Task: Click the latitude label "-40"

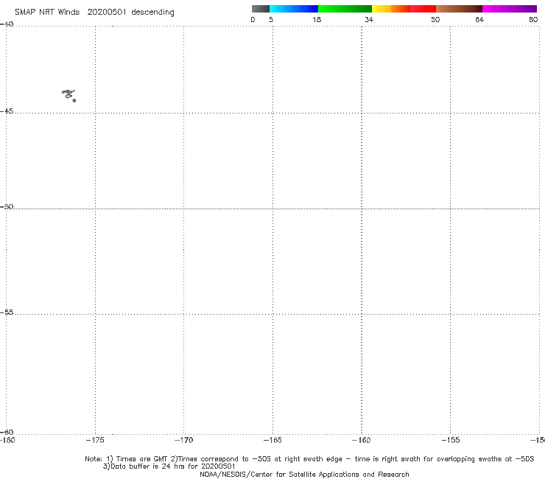Action: tap(7, 24)
